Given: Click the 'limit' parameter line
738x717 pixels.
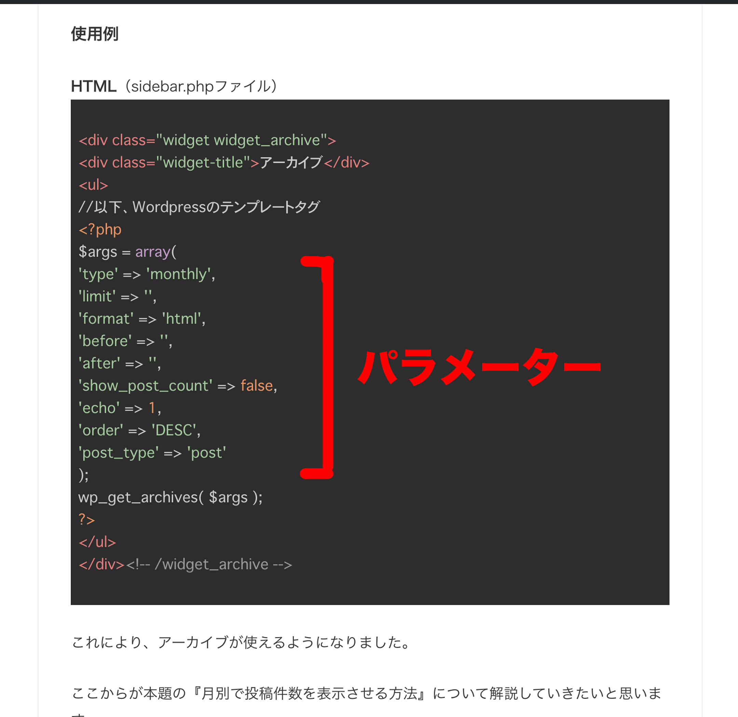Looking at the screenshot, I should [117, 296].
